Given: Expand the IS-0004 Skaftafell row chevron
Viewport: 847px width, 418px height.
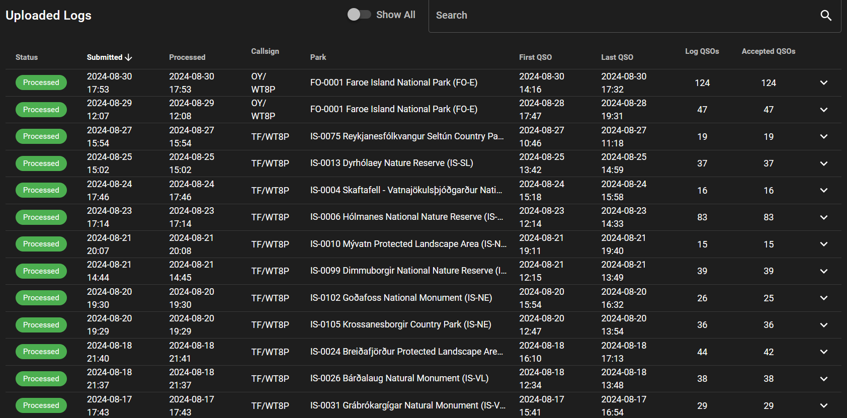Looking at the screenshot, I should coord(823,191).
